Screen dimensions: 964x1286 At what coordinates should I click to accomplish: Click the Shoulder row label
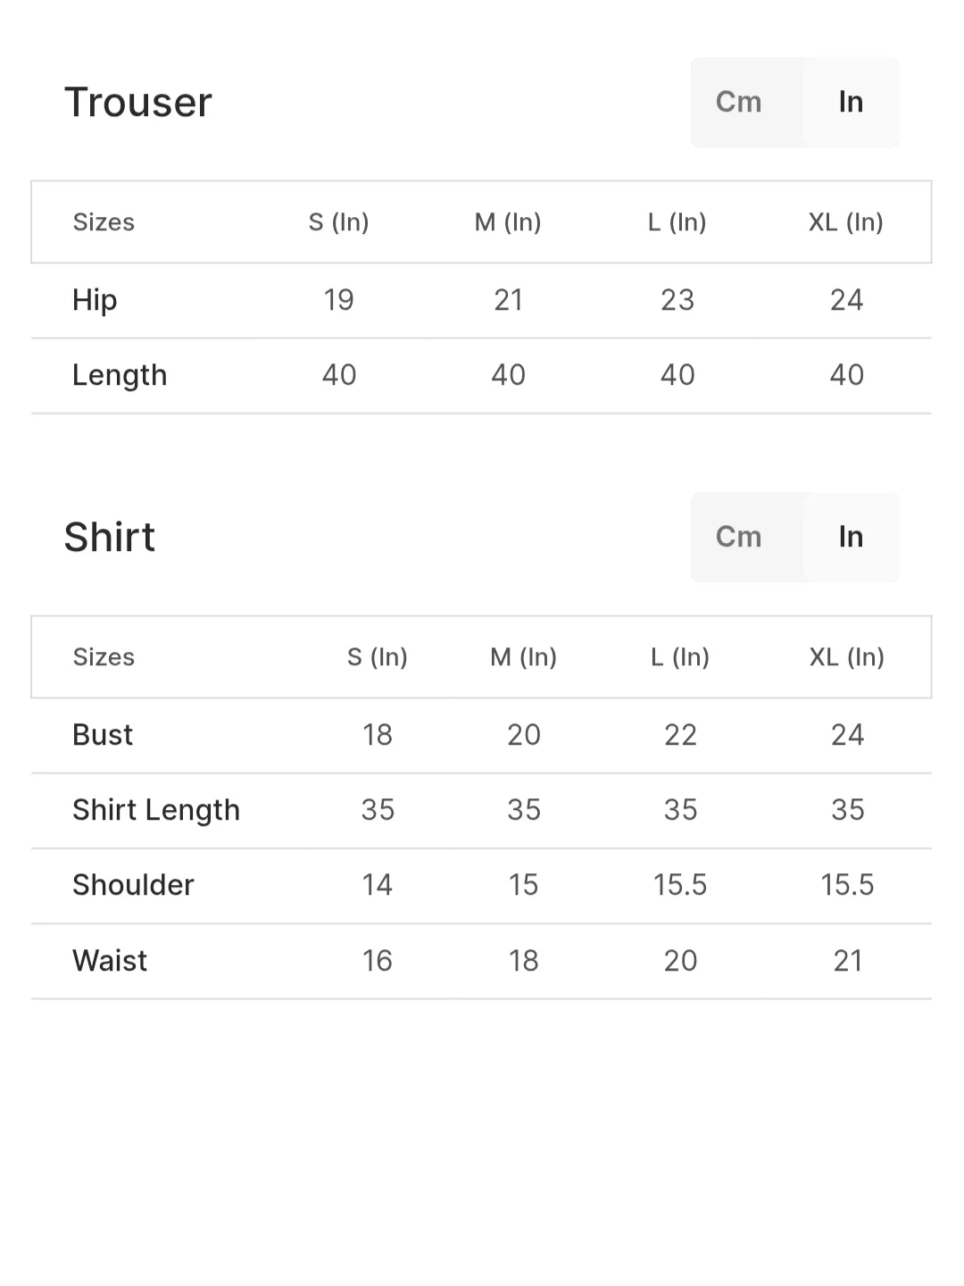[133, 885]
